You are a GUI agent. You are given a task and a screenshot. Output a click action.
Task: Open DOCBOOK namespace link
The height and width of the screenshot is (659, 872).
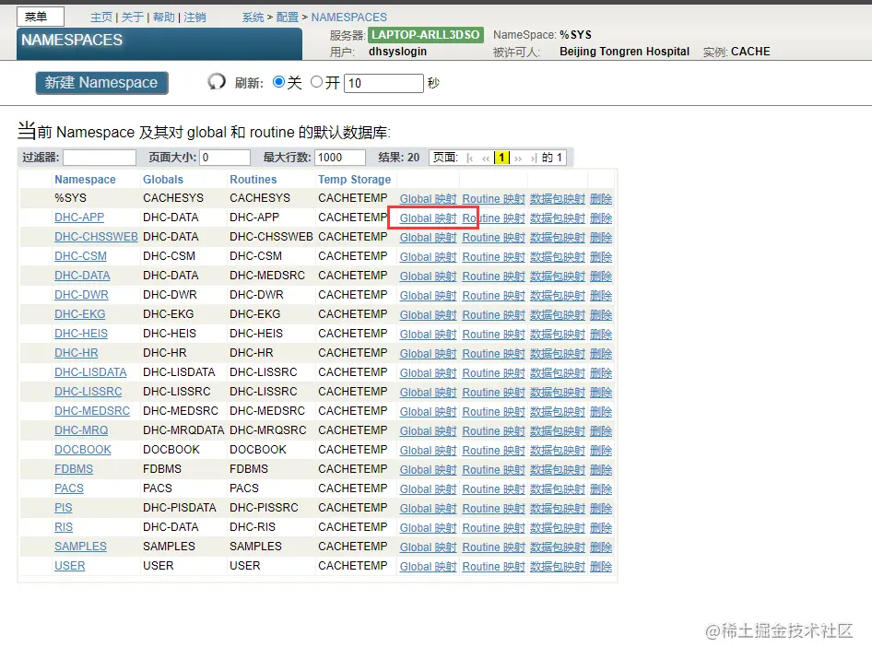(83, 450)
